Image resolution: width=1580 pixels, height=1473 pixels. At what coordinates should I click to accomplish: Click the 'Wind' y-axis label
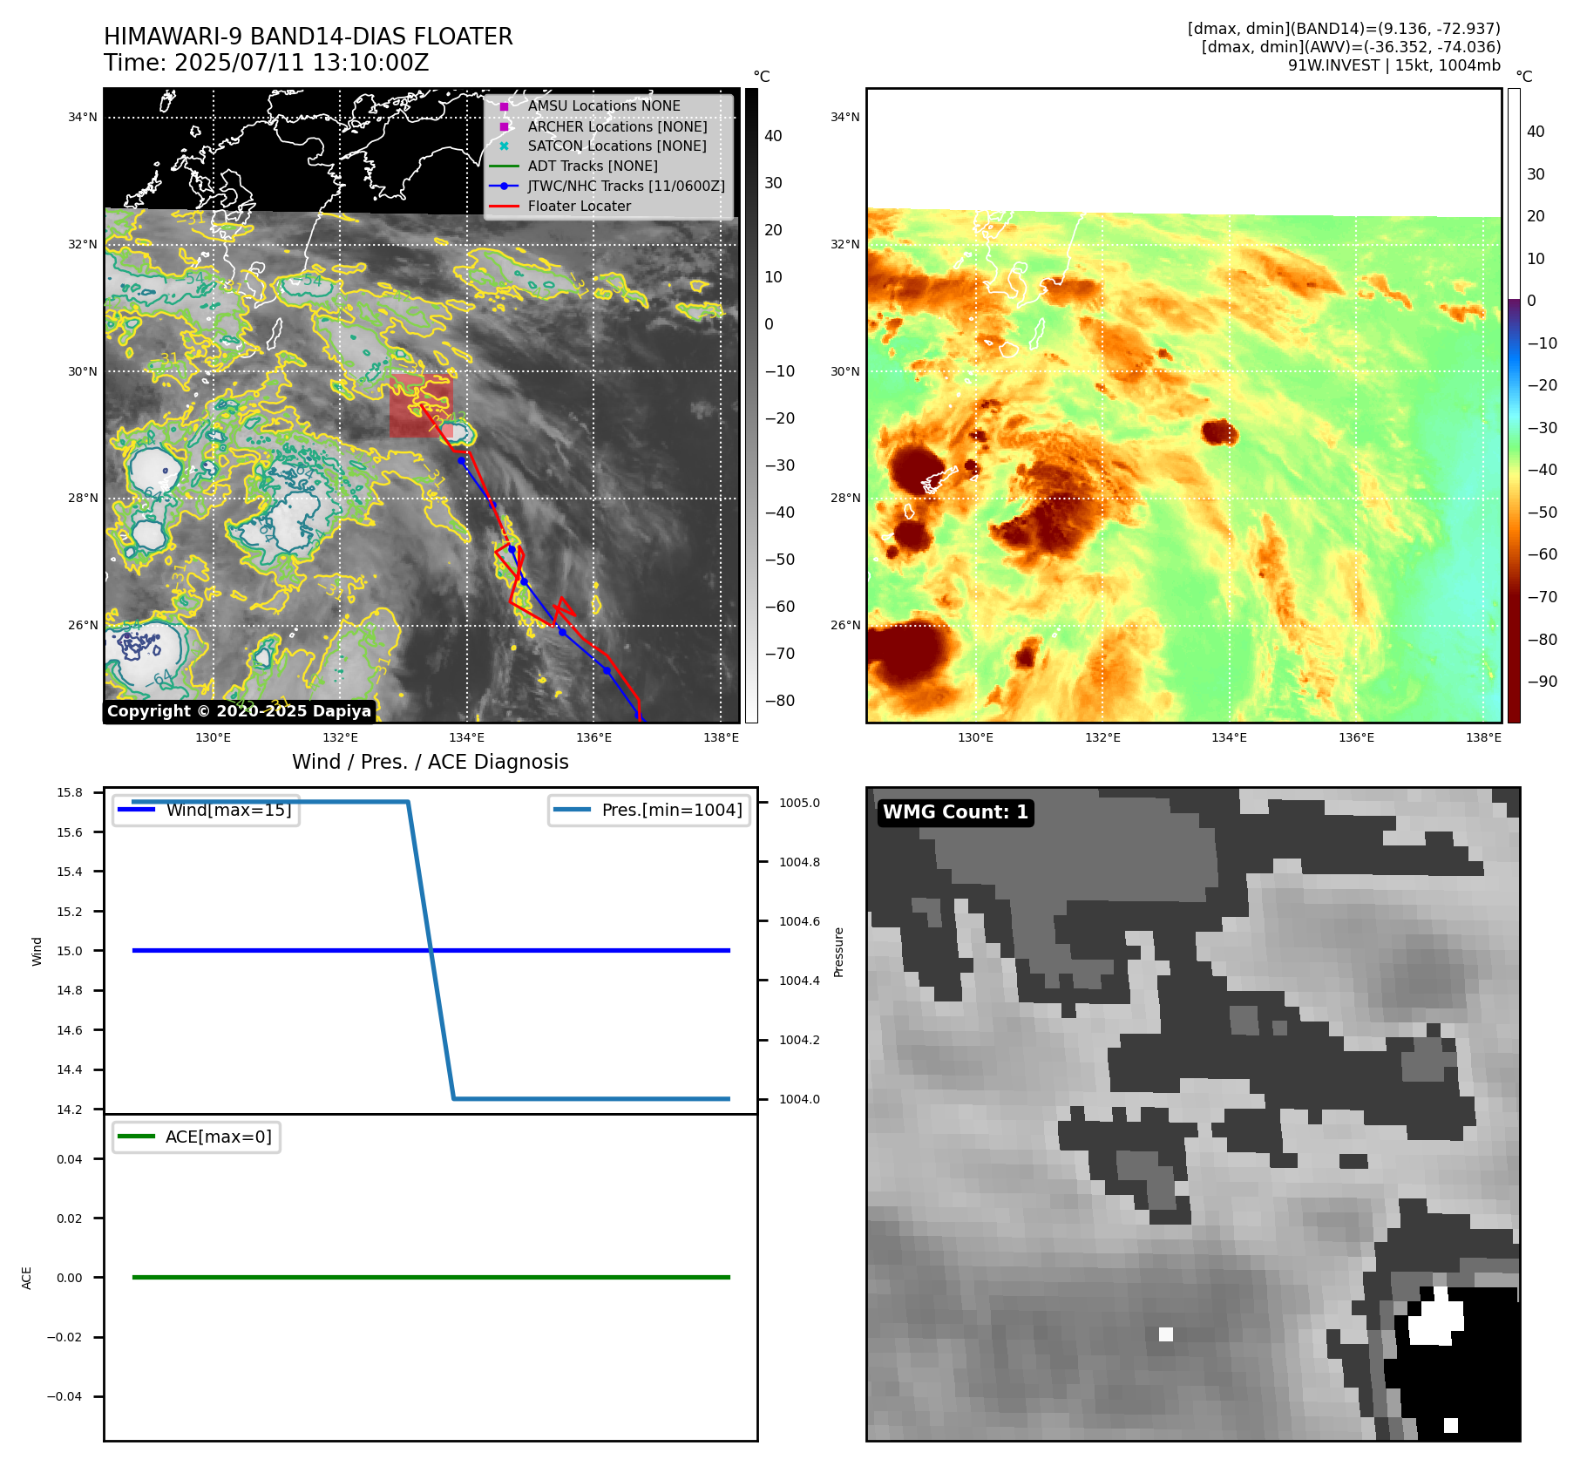click(x=37, y=951)
